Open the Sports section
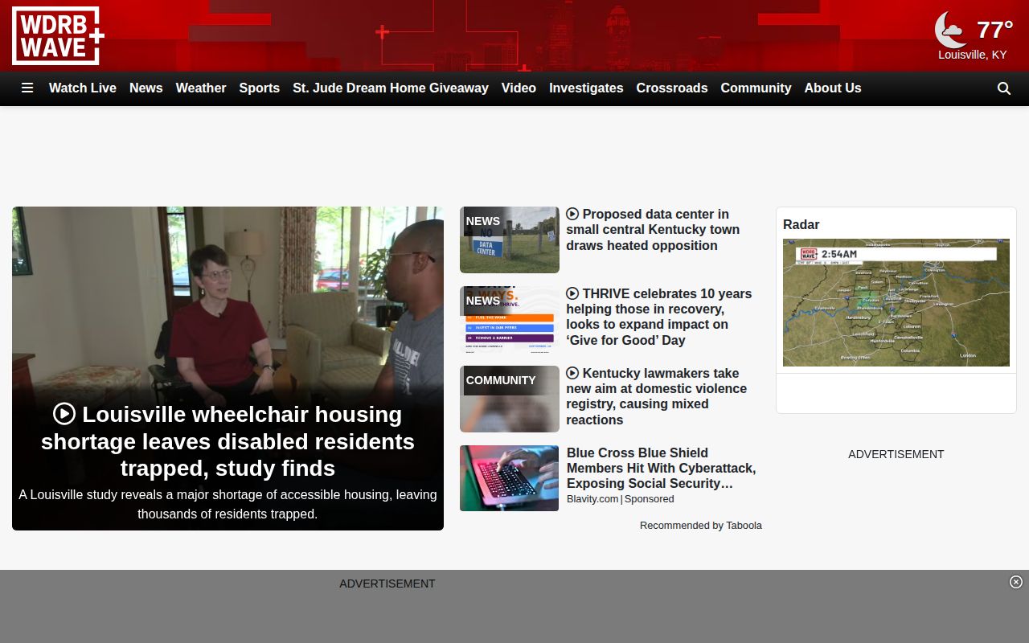1029x643 pixels. [260, 88]
